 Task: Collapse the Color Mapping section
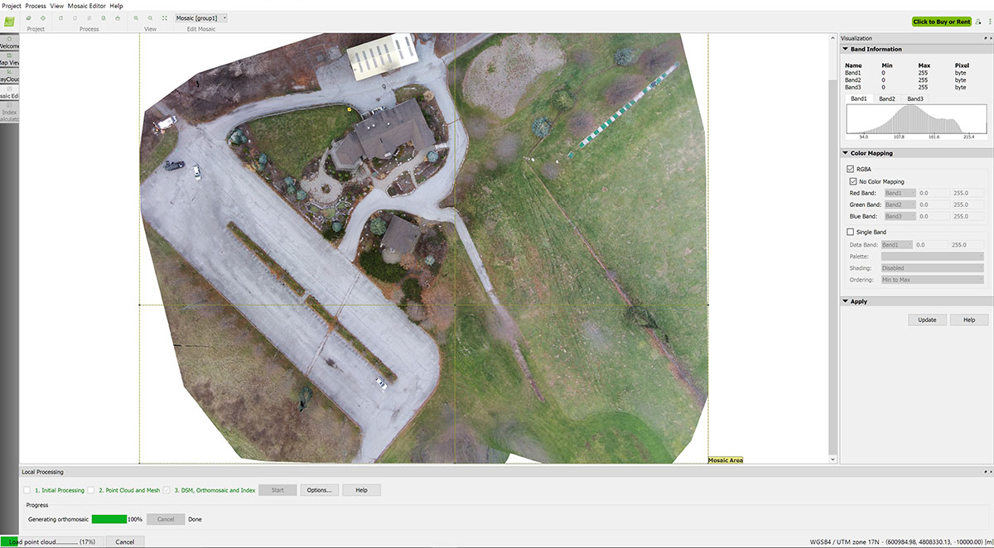845,153
